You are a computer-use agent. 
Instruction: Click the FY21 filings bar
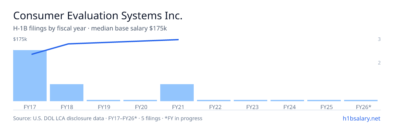[x=177, y=93]
